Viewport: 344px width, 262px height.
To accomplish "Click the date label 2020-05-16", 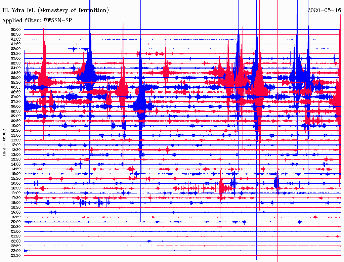I will [x=324, y=10].
